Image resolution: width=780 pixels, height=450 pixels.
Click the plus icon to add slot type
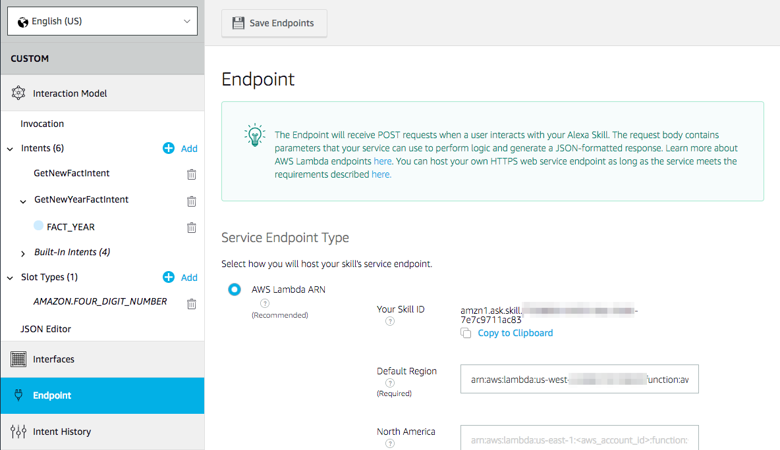click(x=169, y=278)
